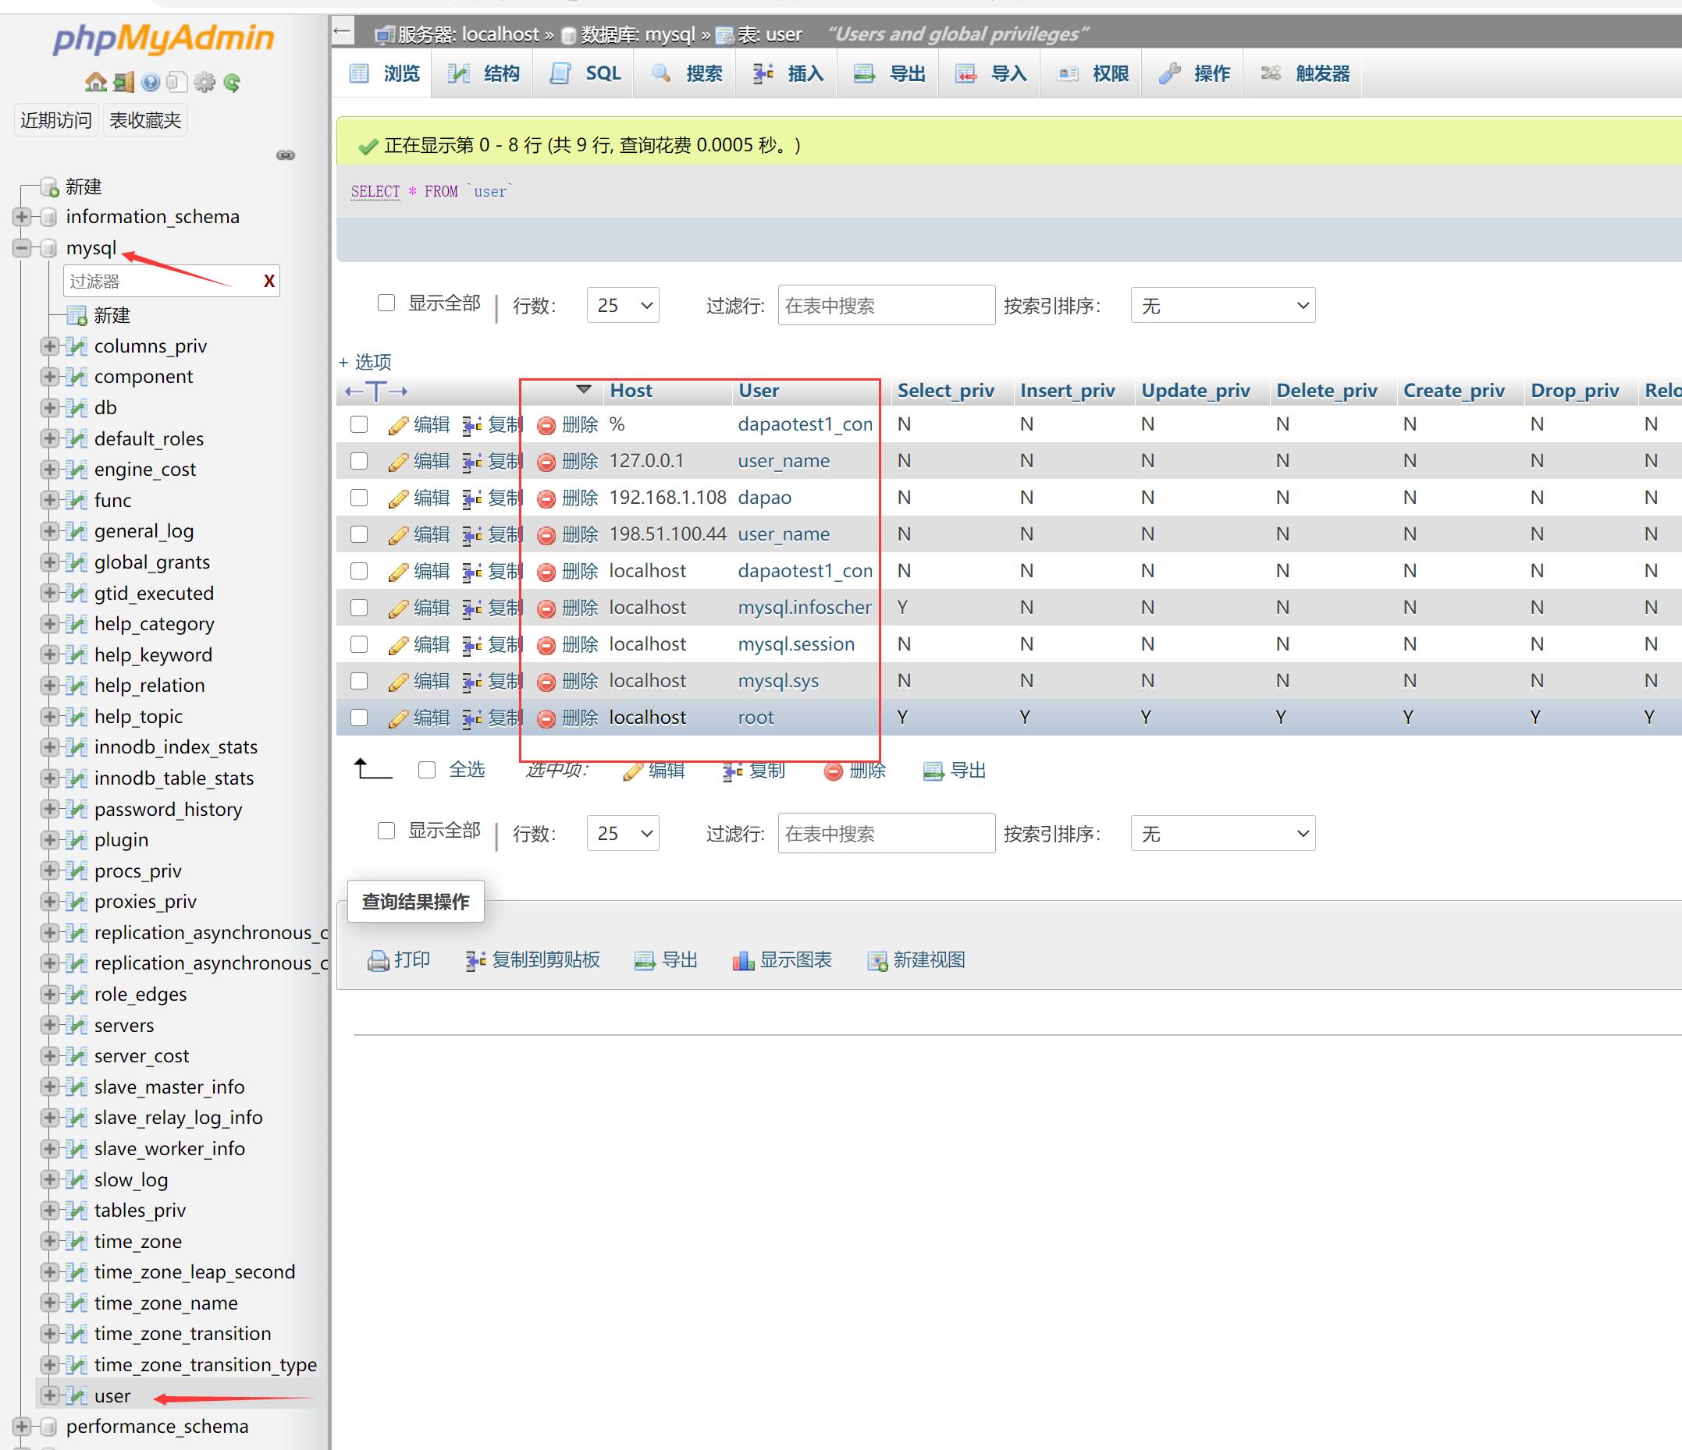Click the home icon under phpMyAdmin logo
Viewport: 1682px width, 1450px height.
pos(96,82)
